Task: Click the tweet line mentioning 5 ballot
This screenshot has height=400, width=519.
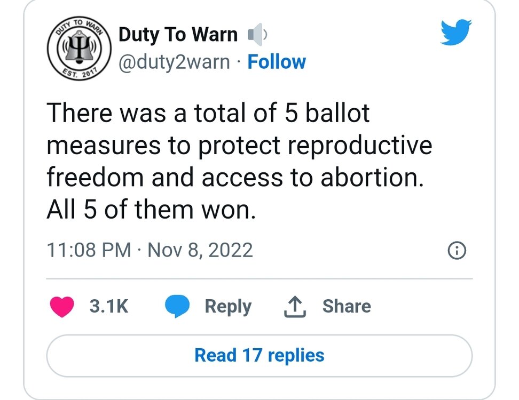Action: click(208, 113)
